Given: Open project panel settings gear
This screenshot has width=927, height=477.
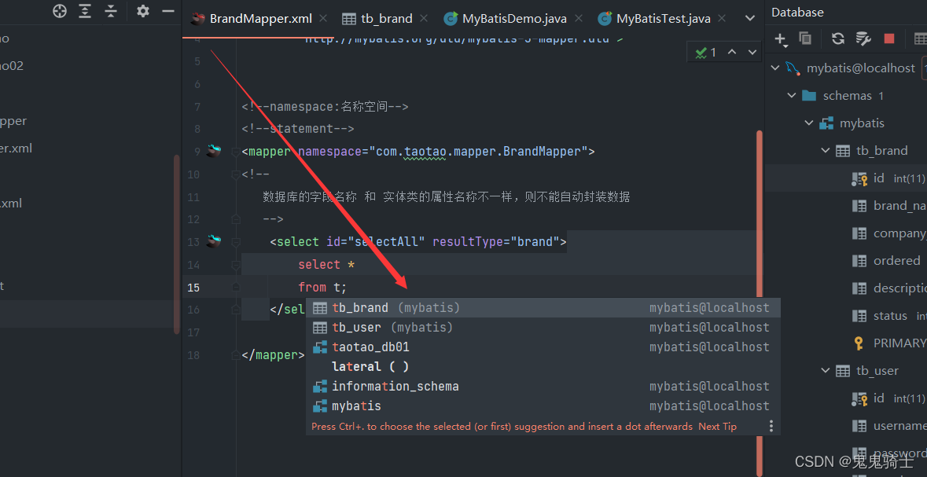Looking at the screenshot, I should pos(142,11).
